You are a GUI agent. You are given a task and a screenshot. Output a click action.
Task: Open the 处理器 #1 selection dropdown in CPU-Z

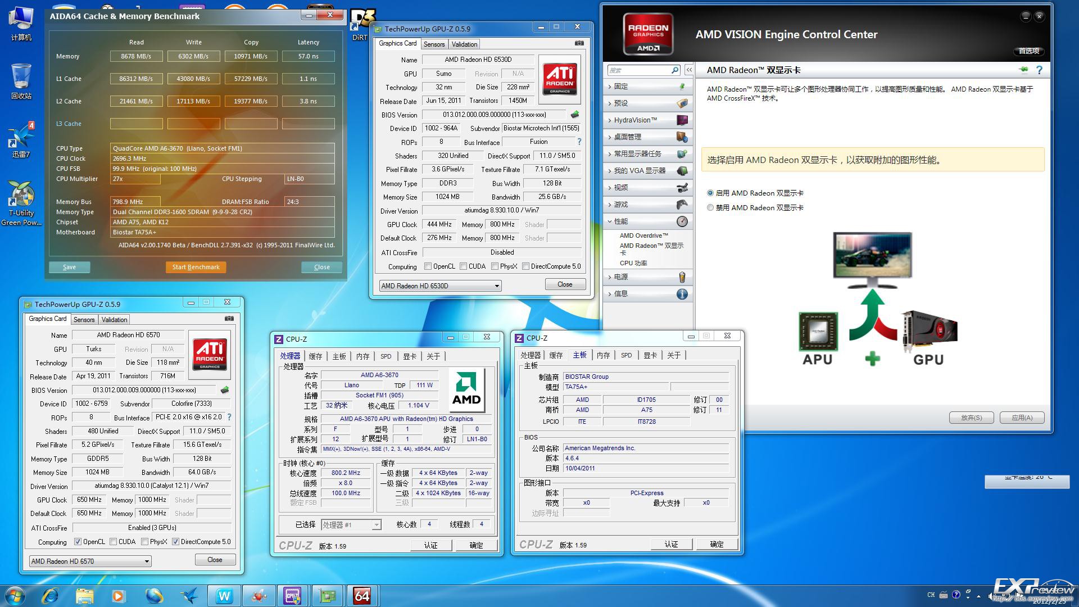coord(351,524)
